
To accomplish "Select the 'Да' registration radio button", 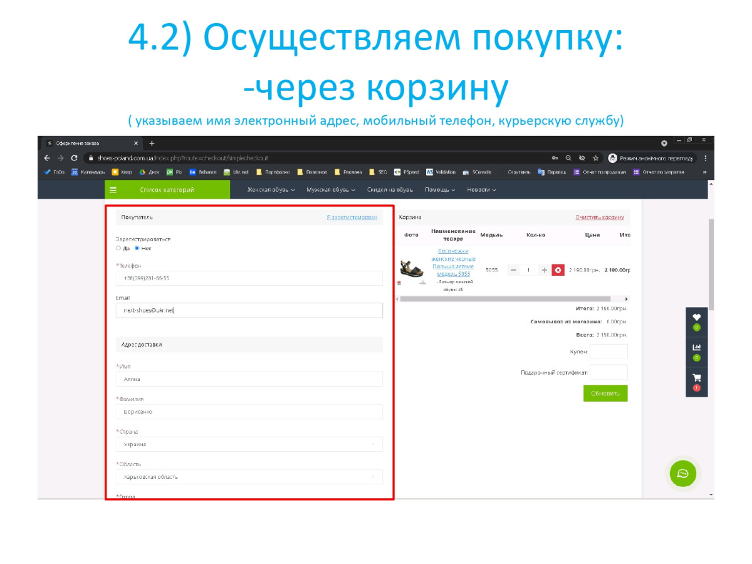I will pyautogui.click(x=118, y=248).
